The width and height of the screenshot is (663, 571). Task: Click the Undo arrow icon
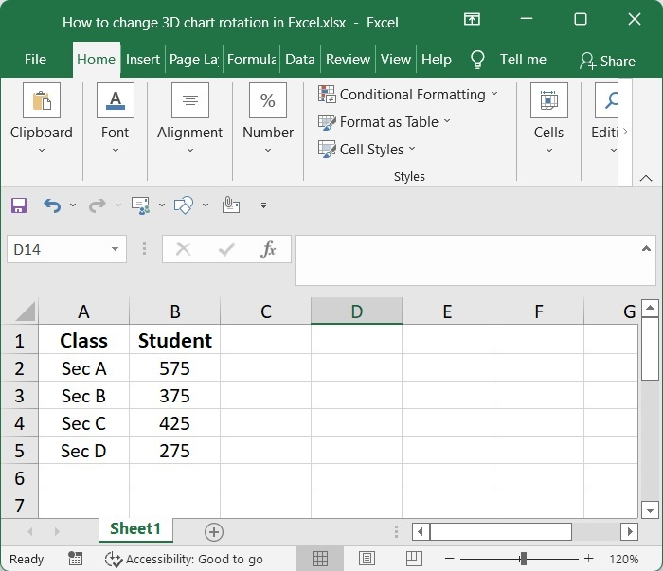(x=52, y=205)
